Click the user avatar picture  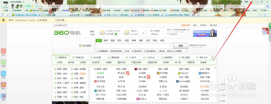pos(5,5)
